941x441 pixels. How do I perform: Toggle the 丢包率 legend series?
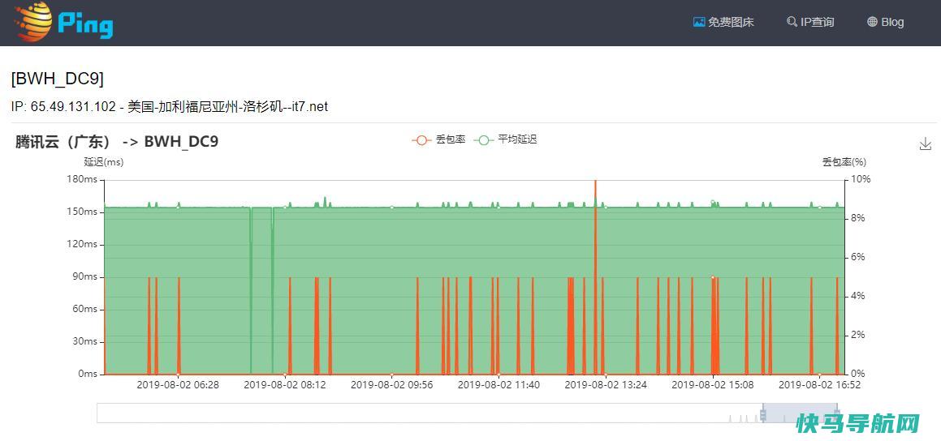click(x=438, y=139)
